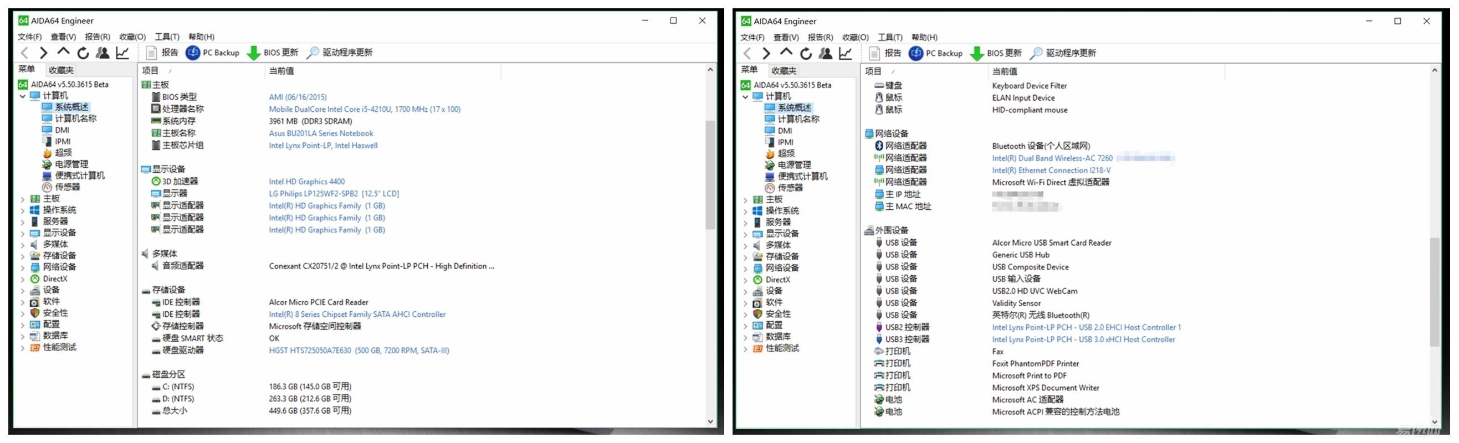Select 便携式计算机 in right window tree

802,177
